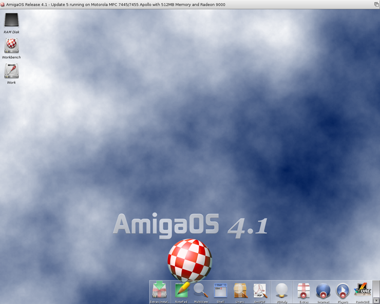The height and width of the screenshot is (304, 380).
Task: Click the dock's side drag handle
Action: [x=376, y=288]
